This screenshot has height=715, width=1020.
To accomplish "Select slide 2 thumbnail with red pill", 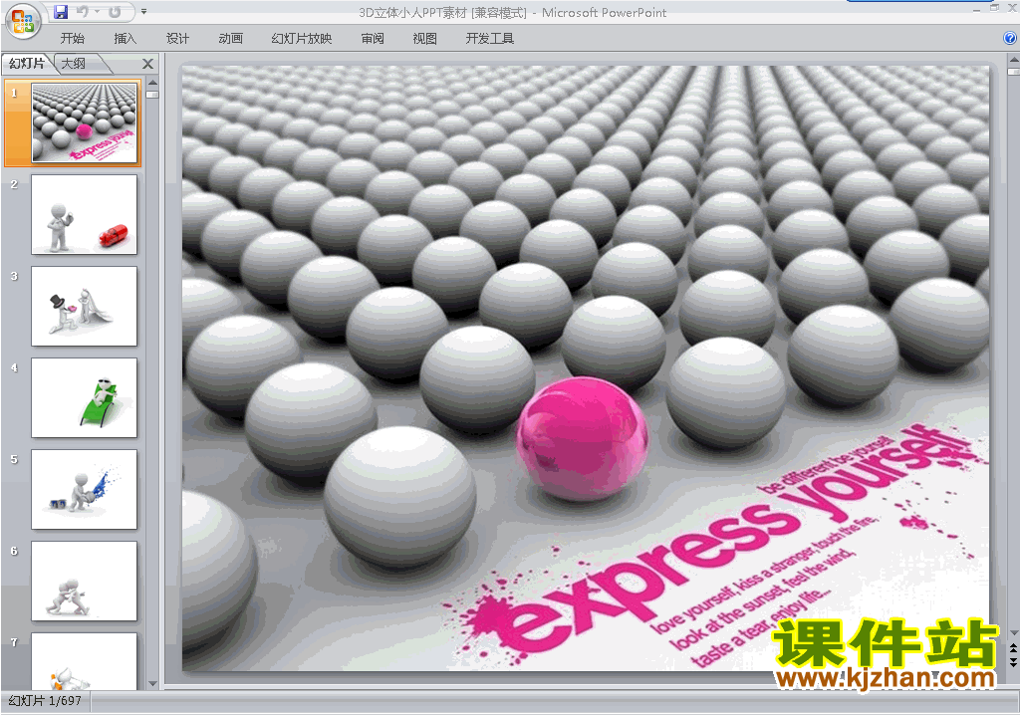I will pos(85,214).
